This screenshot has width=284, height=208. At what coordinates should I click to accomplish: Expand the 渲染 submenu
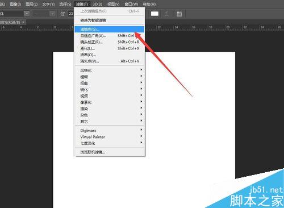[110, 109]
